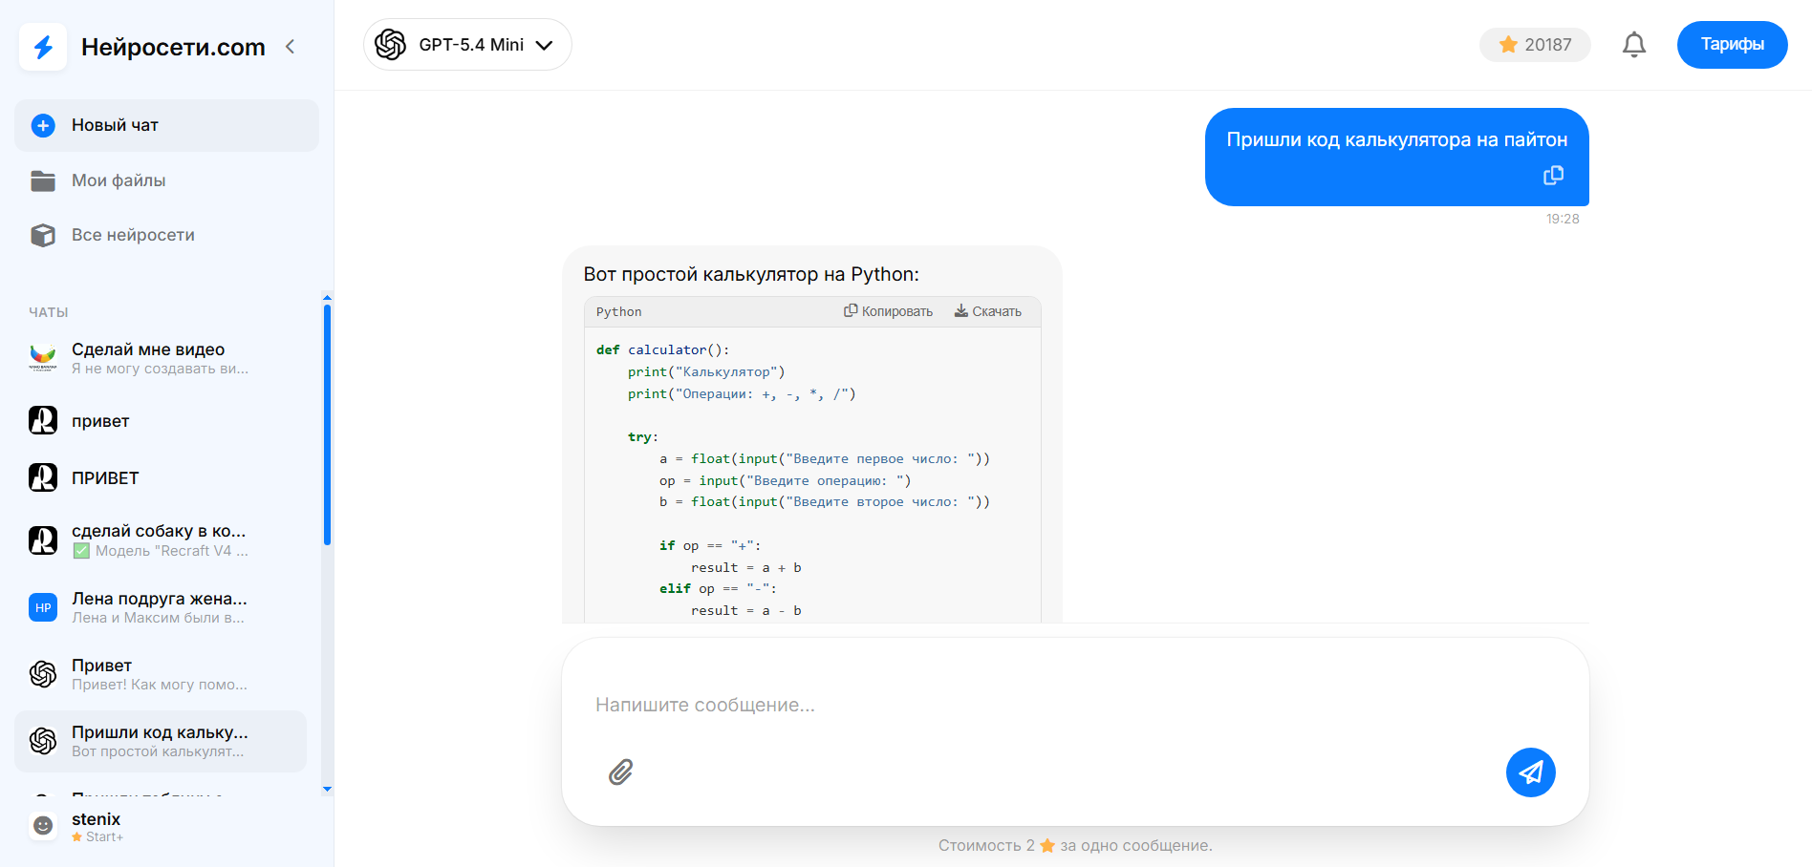
Task: Open the 'Лена подруга жена' chat
Action: (160, 607)
